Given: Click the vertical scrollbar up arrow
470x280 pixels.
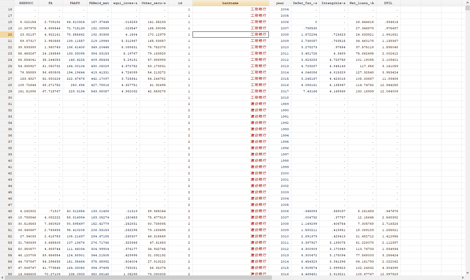Looking at the screenshot, I should coord(467,2).
